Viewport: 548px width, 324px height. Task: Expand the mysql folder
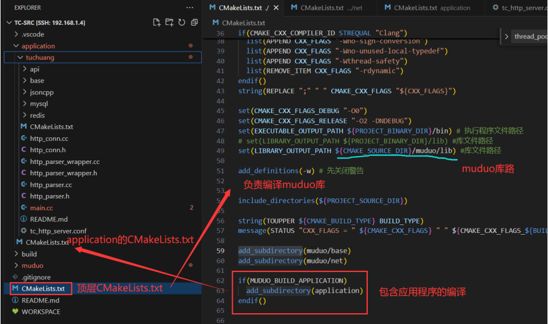coord(24,103)
